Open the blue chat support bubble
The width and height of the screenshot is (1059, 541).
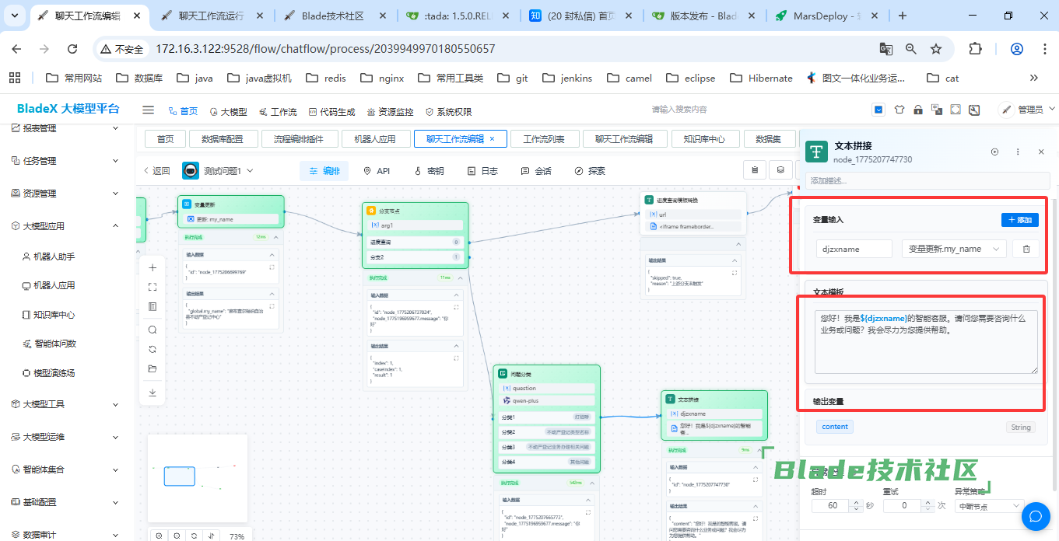1035,515
